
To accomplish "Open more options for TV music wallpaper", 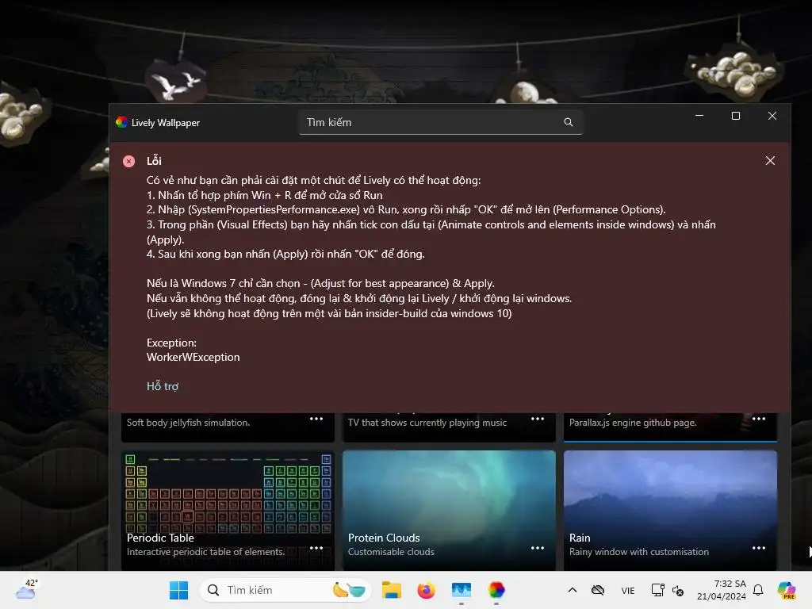I will [x=538, y=419].
